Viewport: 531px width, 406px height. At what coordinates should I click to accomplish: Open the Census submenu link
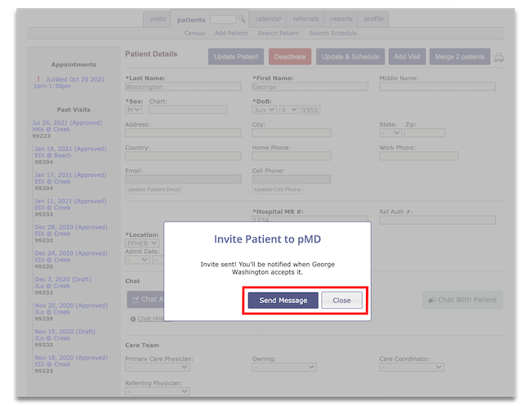click(x=194, y=33)
